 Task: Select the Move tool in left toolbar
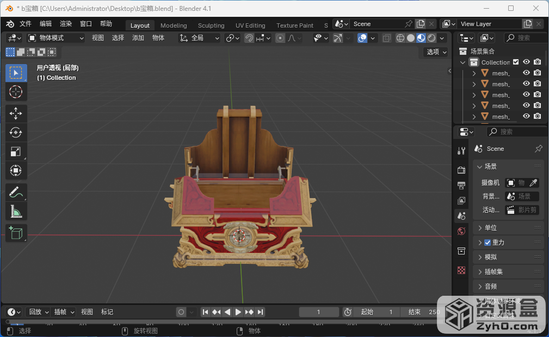click(x=16, y=113)
